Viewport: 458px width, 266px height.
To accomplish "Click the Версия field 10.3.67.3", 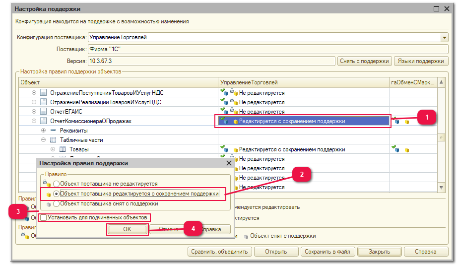I will click(211, 61).
